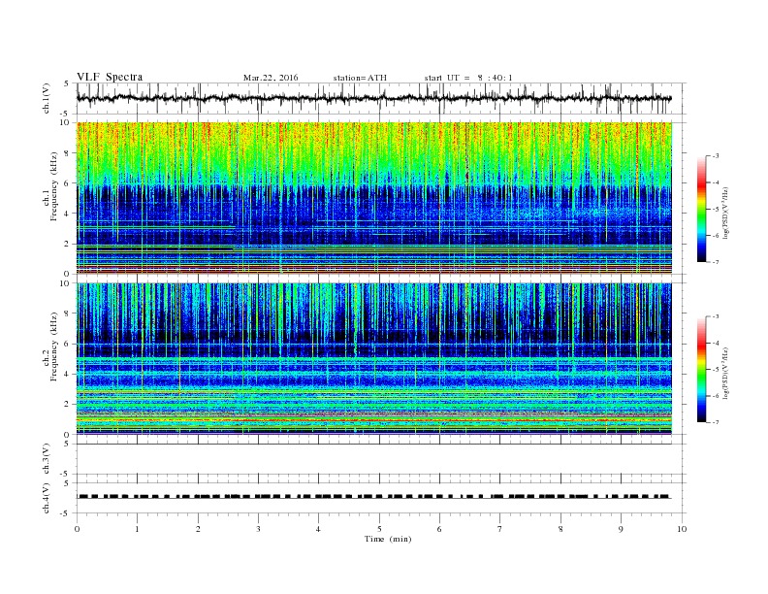Screen dimensions: 768x594
Task: Click the "5" volt tick of ch.3 panel
Action: tap(67, 444)
